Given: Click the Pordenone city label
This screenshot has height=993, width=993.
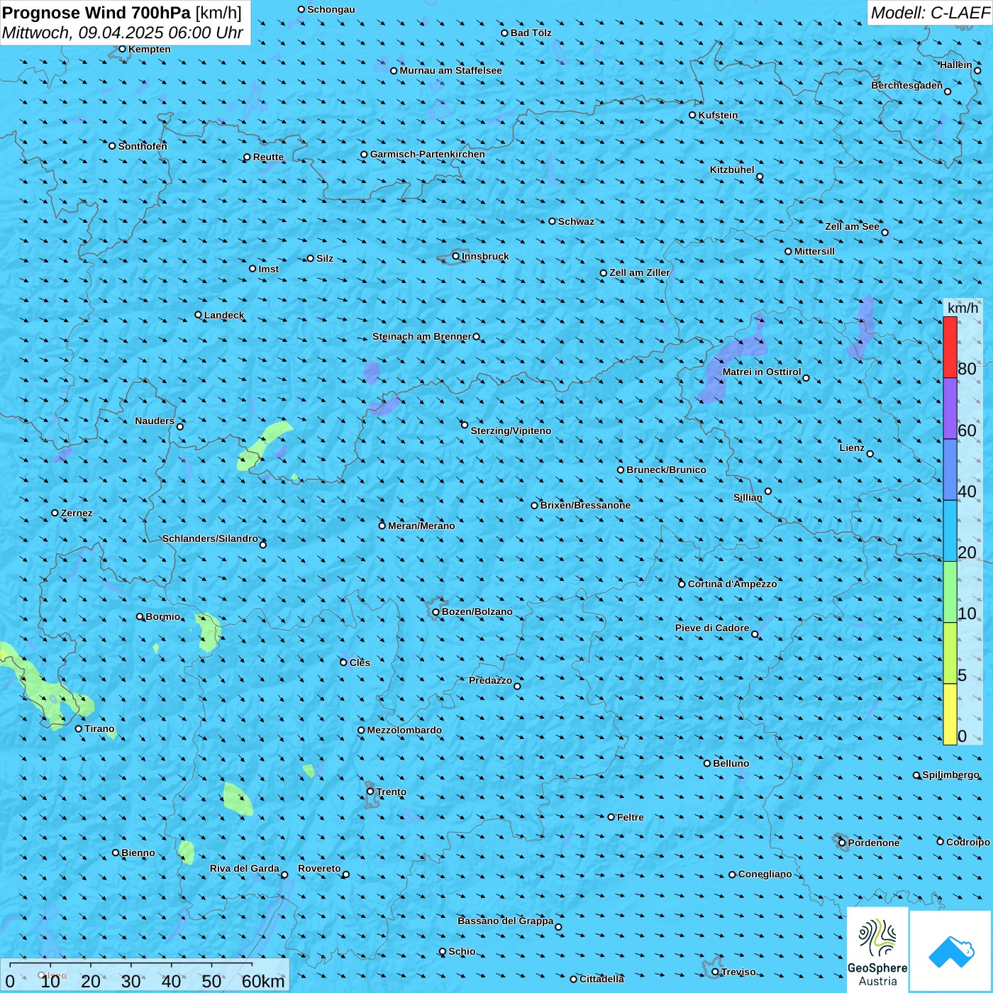Looking at the screenshot, I should tap(874, 843).
